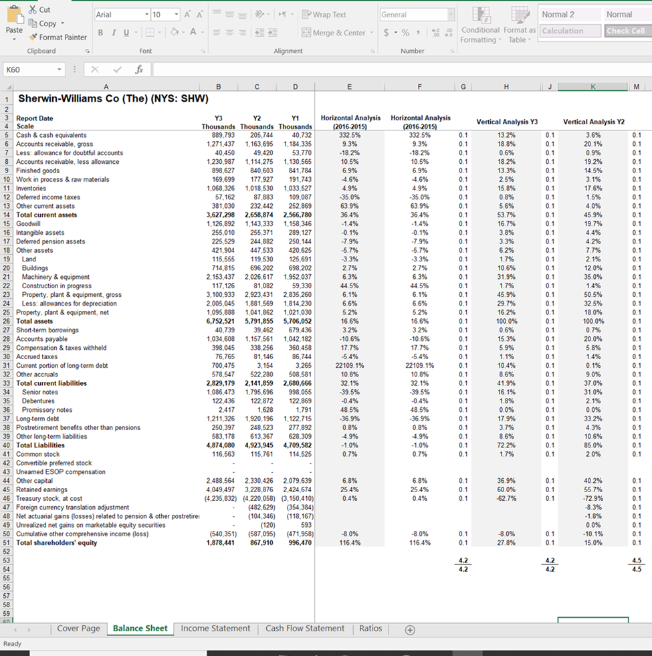Viewport: 652px width, 656px height.
Task: Decrease font size with the smaller A
Action: 200,15
